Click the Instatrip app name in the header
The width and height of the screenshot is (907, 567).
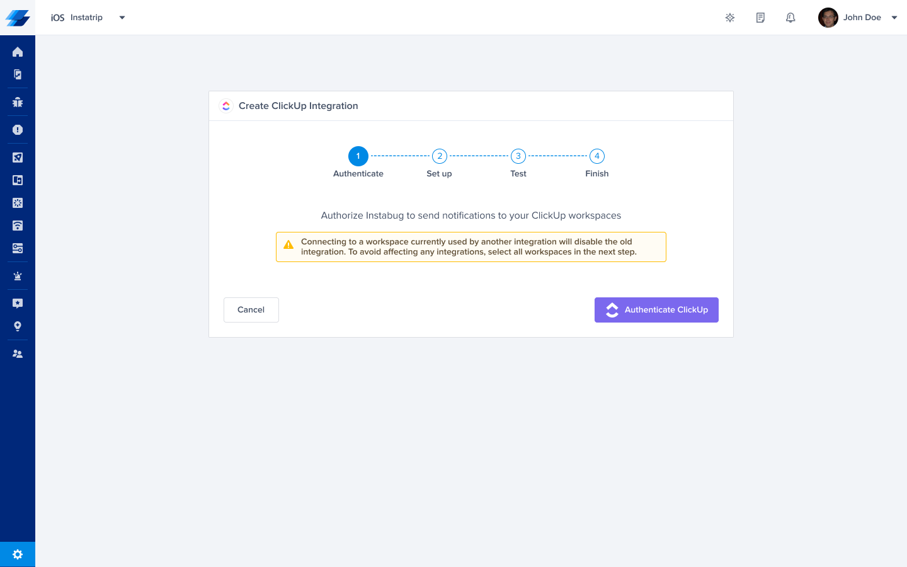[86, 18]
